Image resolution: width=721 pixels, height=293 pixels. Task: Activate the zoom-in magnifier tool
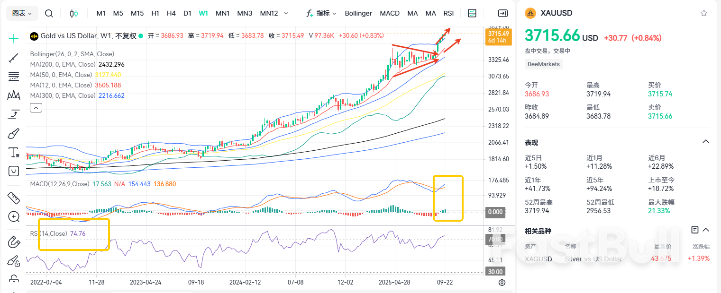[x=13, y=217]
